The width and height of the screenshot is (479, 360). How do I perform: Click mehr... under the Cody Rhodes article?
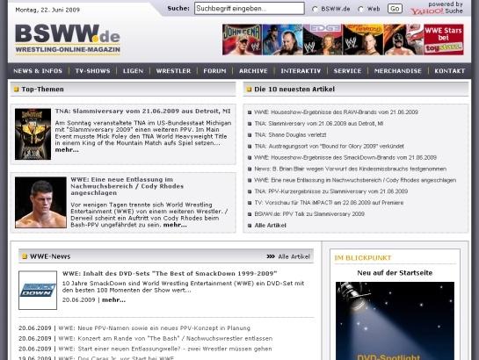click(x=175, y=225)
